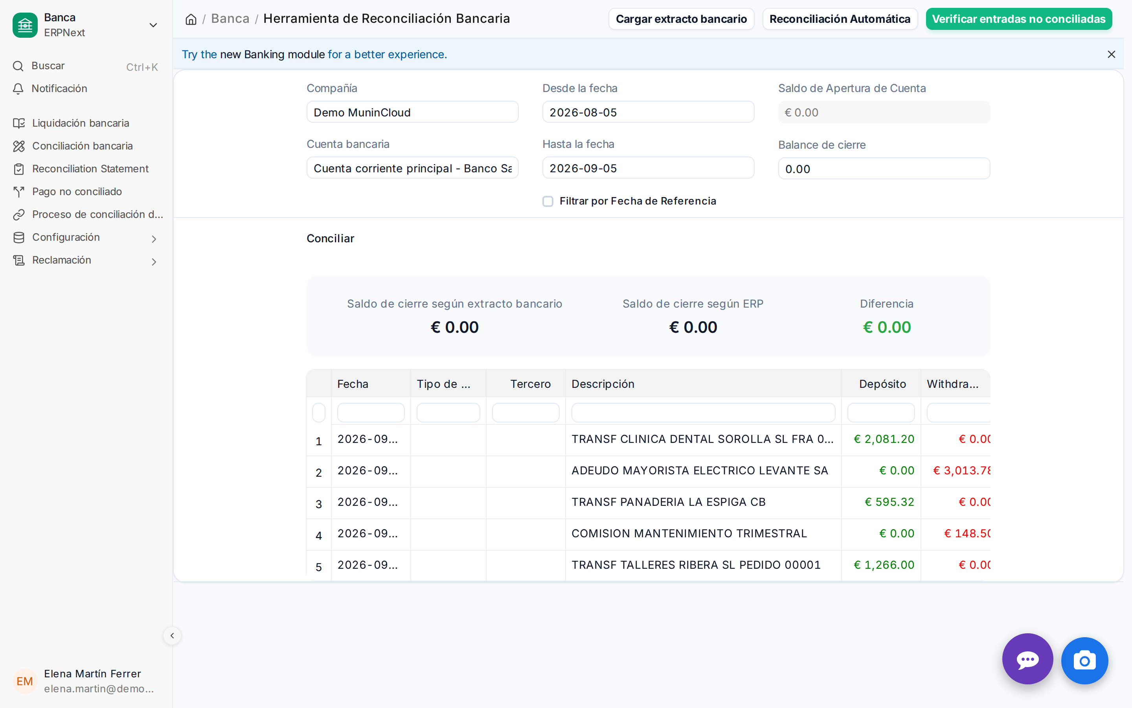The height and width of the screenshot is (708, 1132).
Task: Click Cargar extracto bancario button
Action: coord(681,19)
